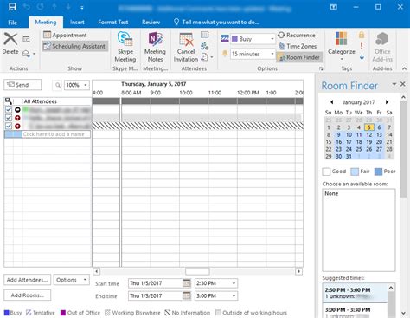Open the Start time calendar picker

pyautogui.click(x=187, y=283)
